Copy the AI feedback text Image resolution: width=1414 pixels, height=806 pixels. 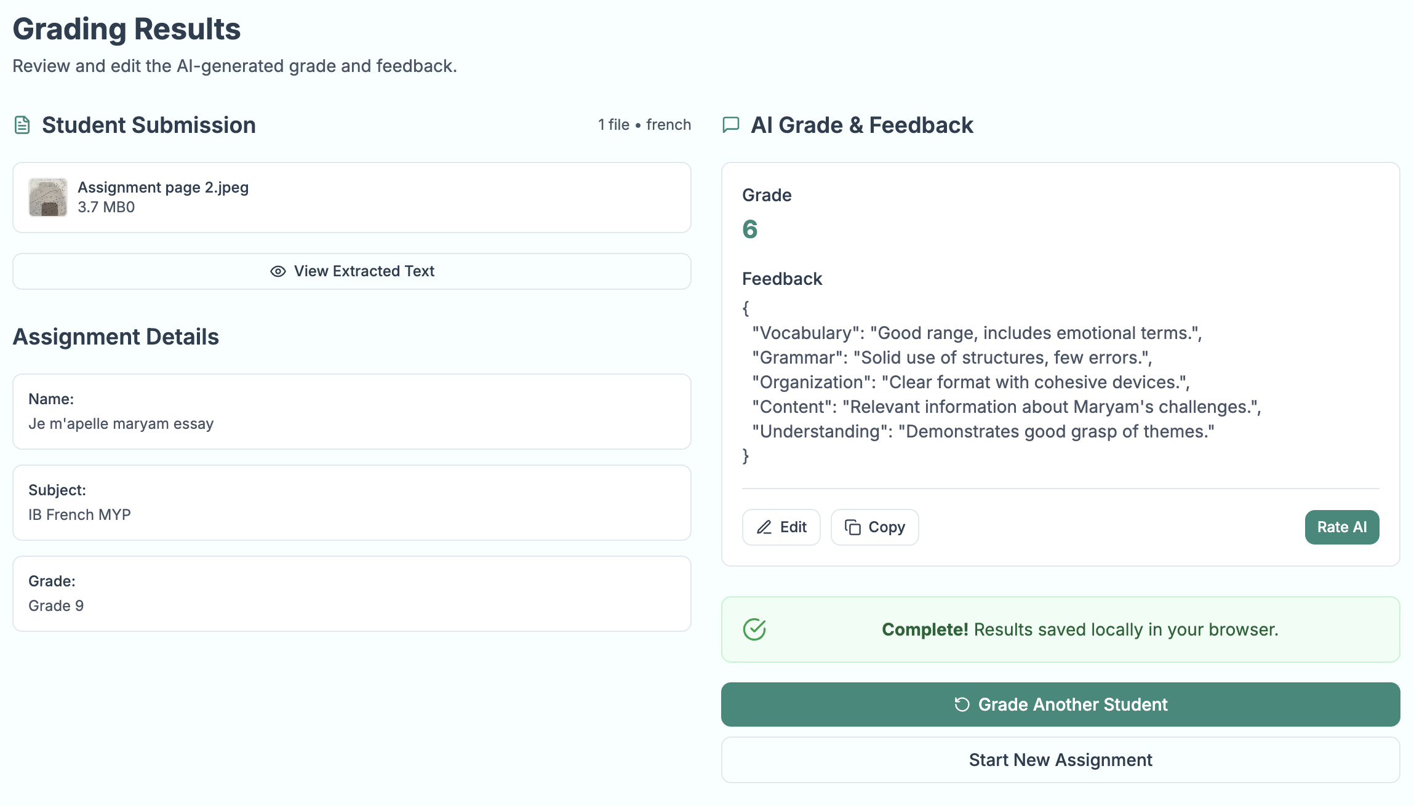tap(874, 527)
